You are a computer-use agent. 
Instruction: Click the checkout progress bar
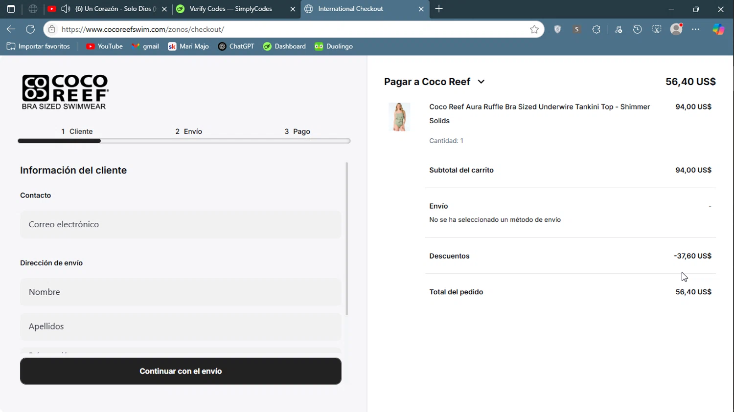(x=184, y=141)
